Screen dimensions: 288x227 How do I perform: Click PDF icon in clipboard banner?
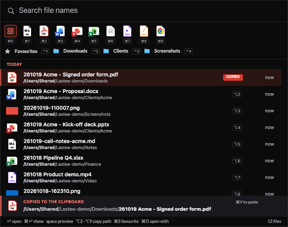12,206
